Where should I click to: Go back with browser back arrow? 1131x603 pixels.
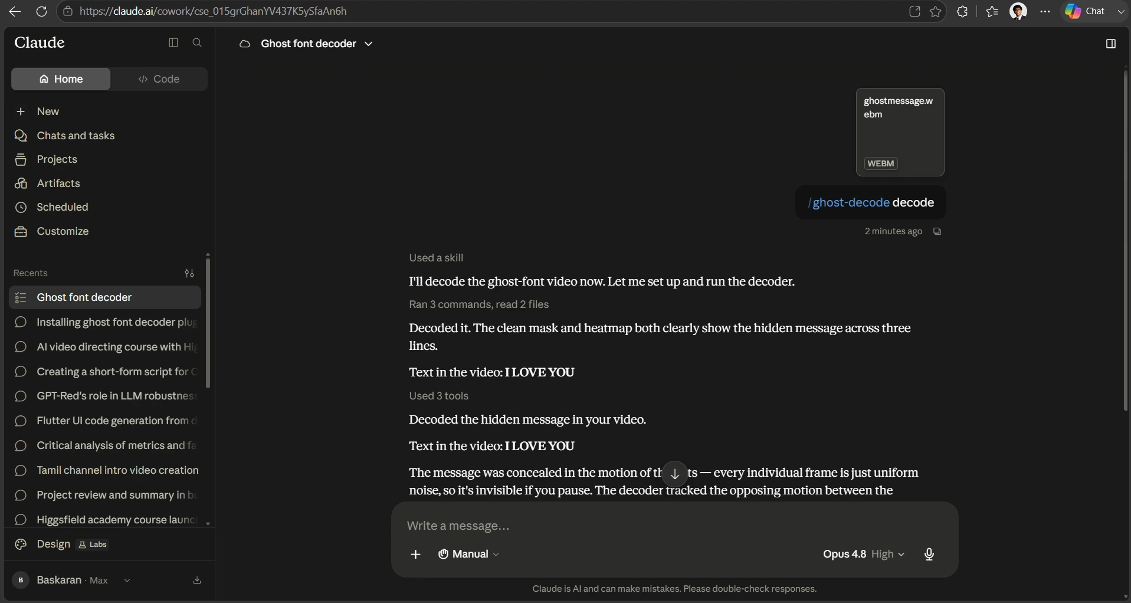pyautogui.click(x=15, y=11)
